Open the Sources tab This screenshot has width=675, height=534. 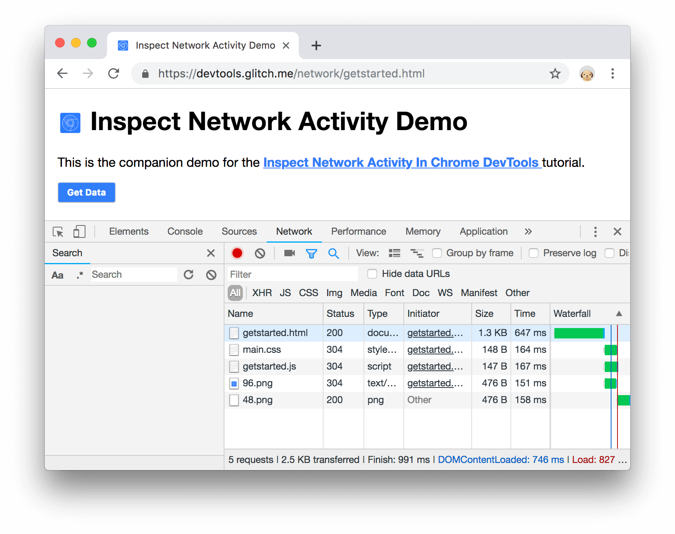(x=239, y=231)
